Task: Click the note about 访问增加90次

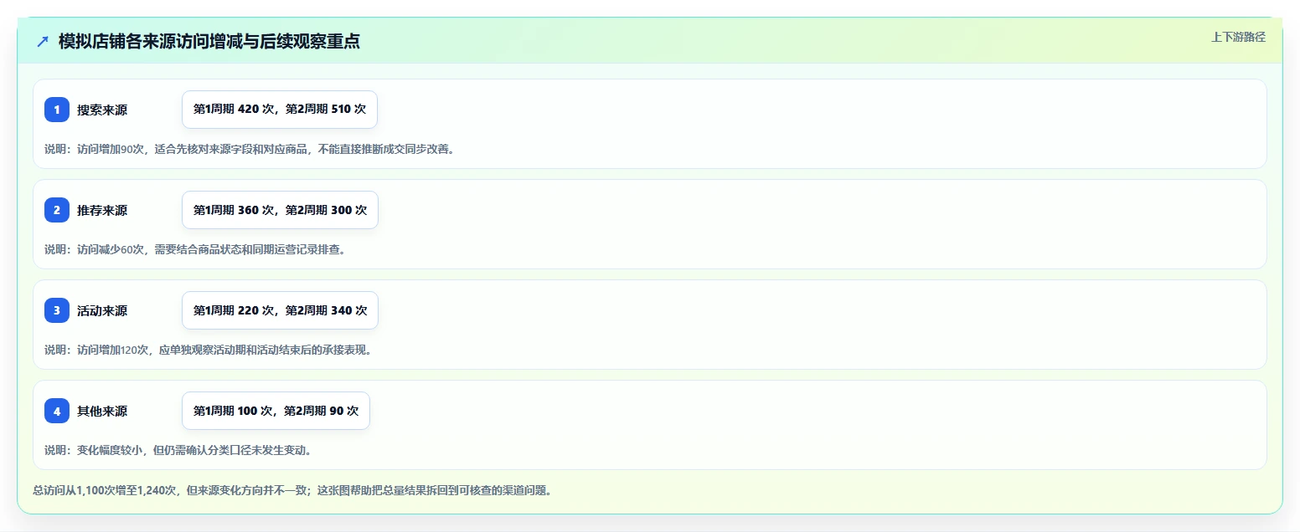Action: click(249, 149)
